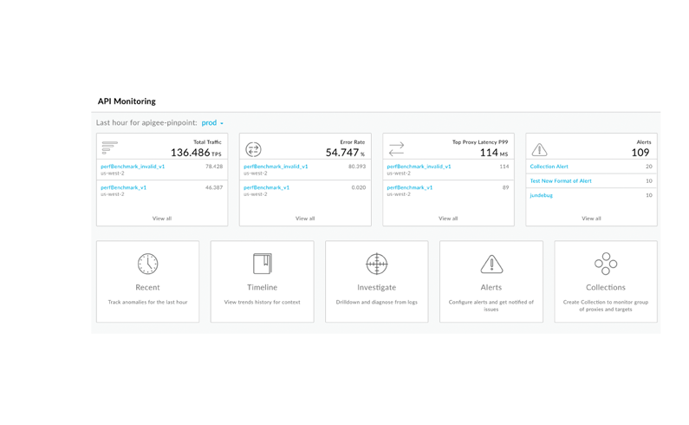The width and height of the screenshot is (689, 425).
Task: Click the Timeline bookmark icon
Action: 263,264
